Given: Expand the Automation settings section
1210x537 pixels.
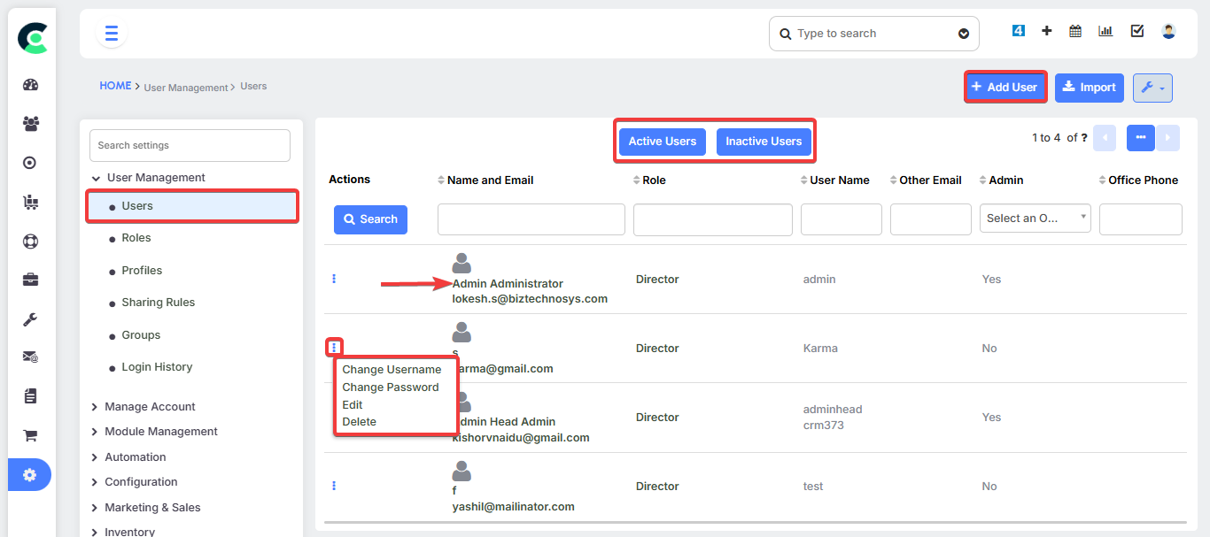Looking at the screenshot, I should pos(135,457).
